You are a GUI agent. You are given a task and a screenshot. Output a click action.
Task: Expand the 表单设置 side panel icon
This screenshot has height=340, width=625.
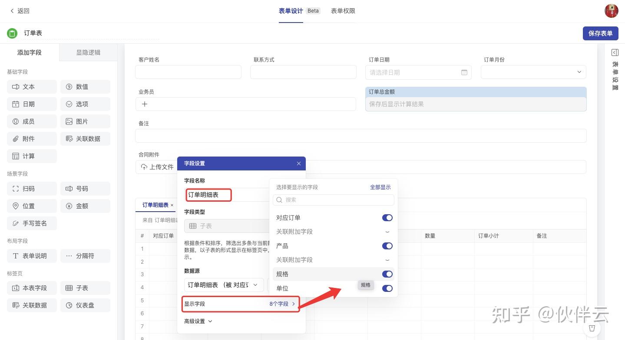(x=615, y=53)
